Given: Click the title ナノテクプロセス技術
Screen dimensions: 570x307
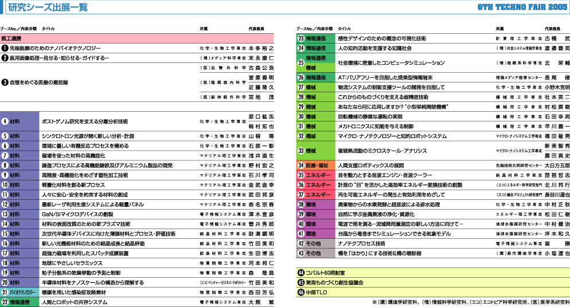Looking at the screenshot, I should (x=361, y=244).
